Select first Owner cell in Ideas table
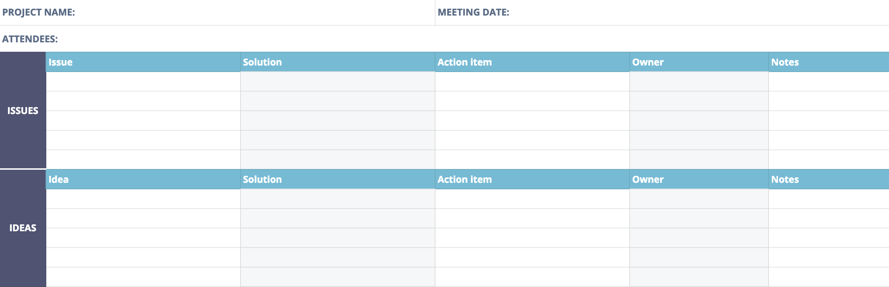 699,199
